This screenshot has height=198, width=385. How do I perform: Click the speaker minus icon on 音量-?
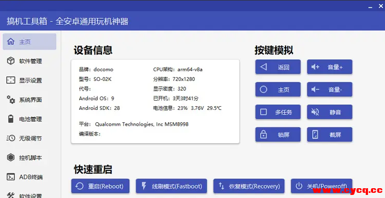point(315,89)
